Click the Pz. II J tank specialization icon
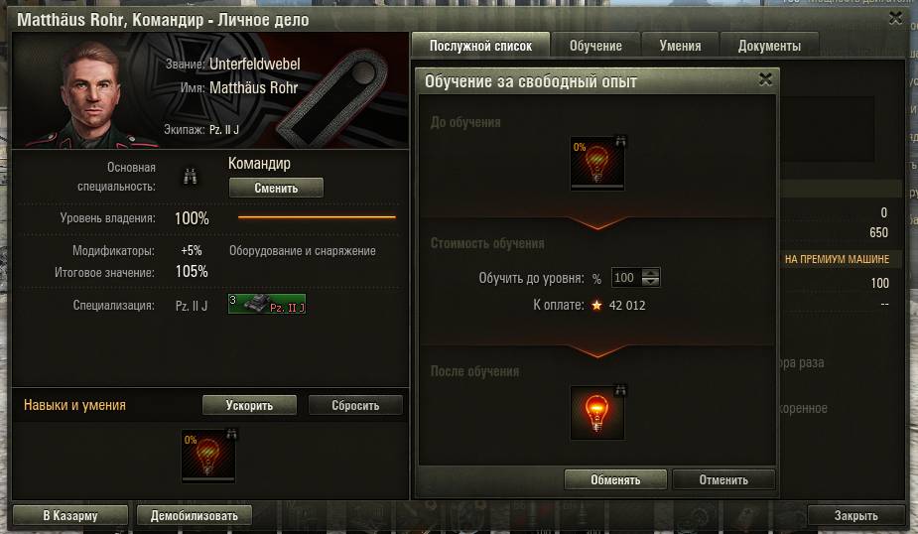The height and width of the screenshot is (534, 918). [x=267, y=304]
